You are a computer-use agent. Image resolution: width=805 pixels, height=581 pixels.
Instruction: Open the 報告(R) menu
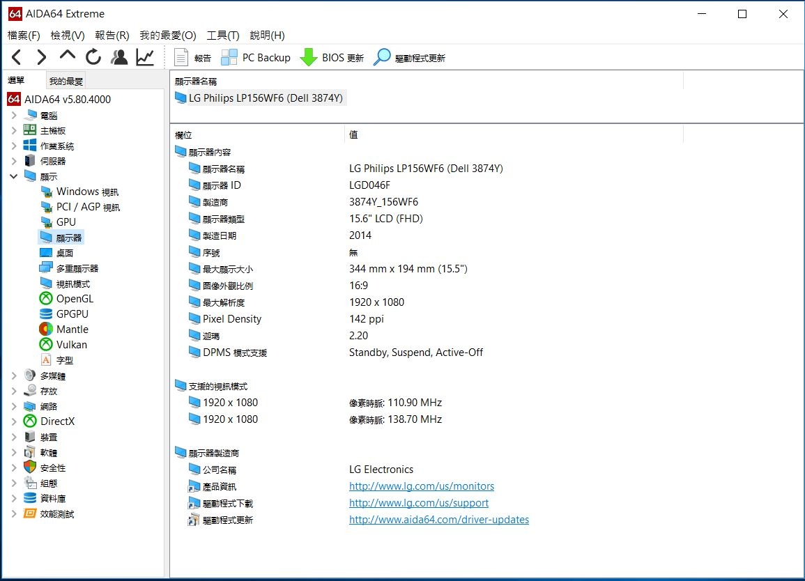click(x=112, y=36)
